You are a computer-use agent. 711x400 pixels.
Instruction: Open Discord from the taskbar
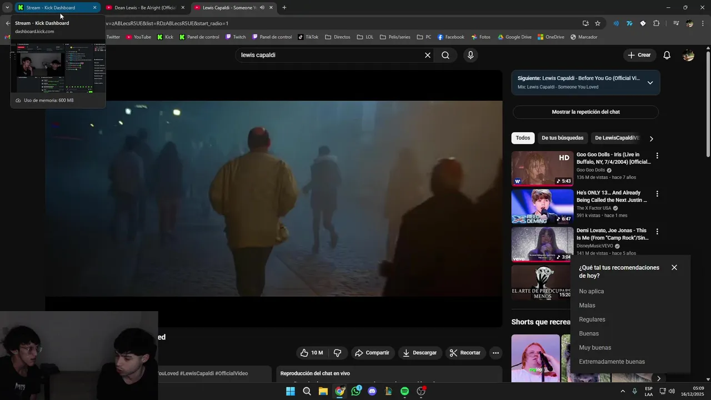click(372, 391)
